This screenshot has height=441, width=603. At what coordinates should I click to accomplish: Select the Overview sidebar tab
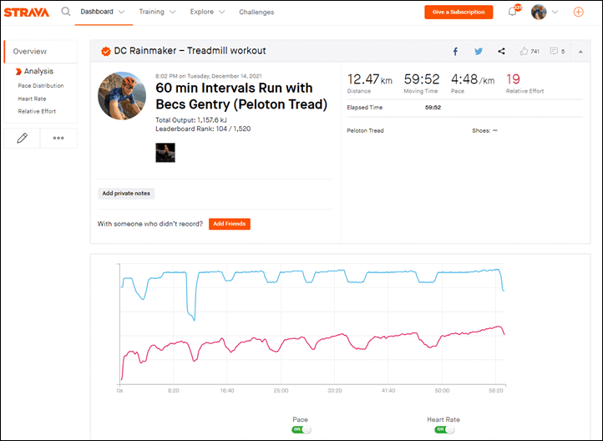(x=40, y=52)
